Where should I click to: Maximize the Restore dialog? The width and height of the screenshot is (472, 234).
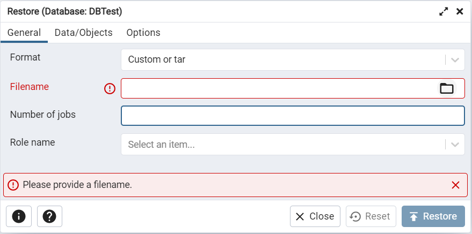[x=444, y=11]
